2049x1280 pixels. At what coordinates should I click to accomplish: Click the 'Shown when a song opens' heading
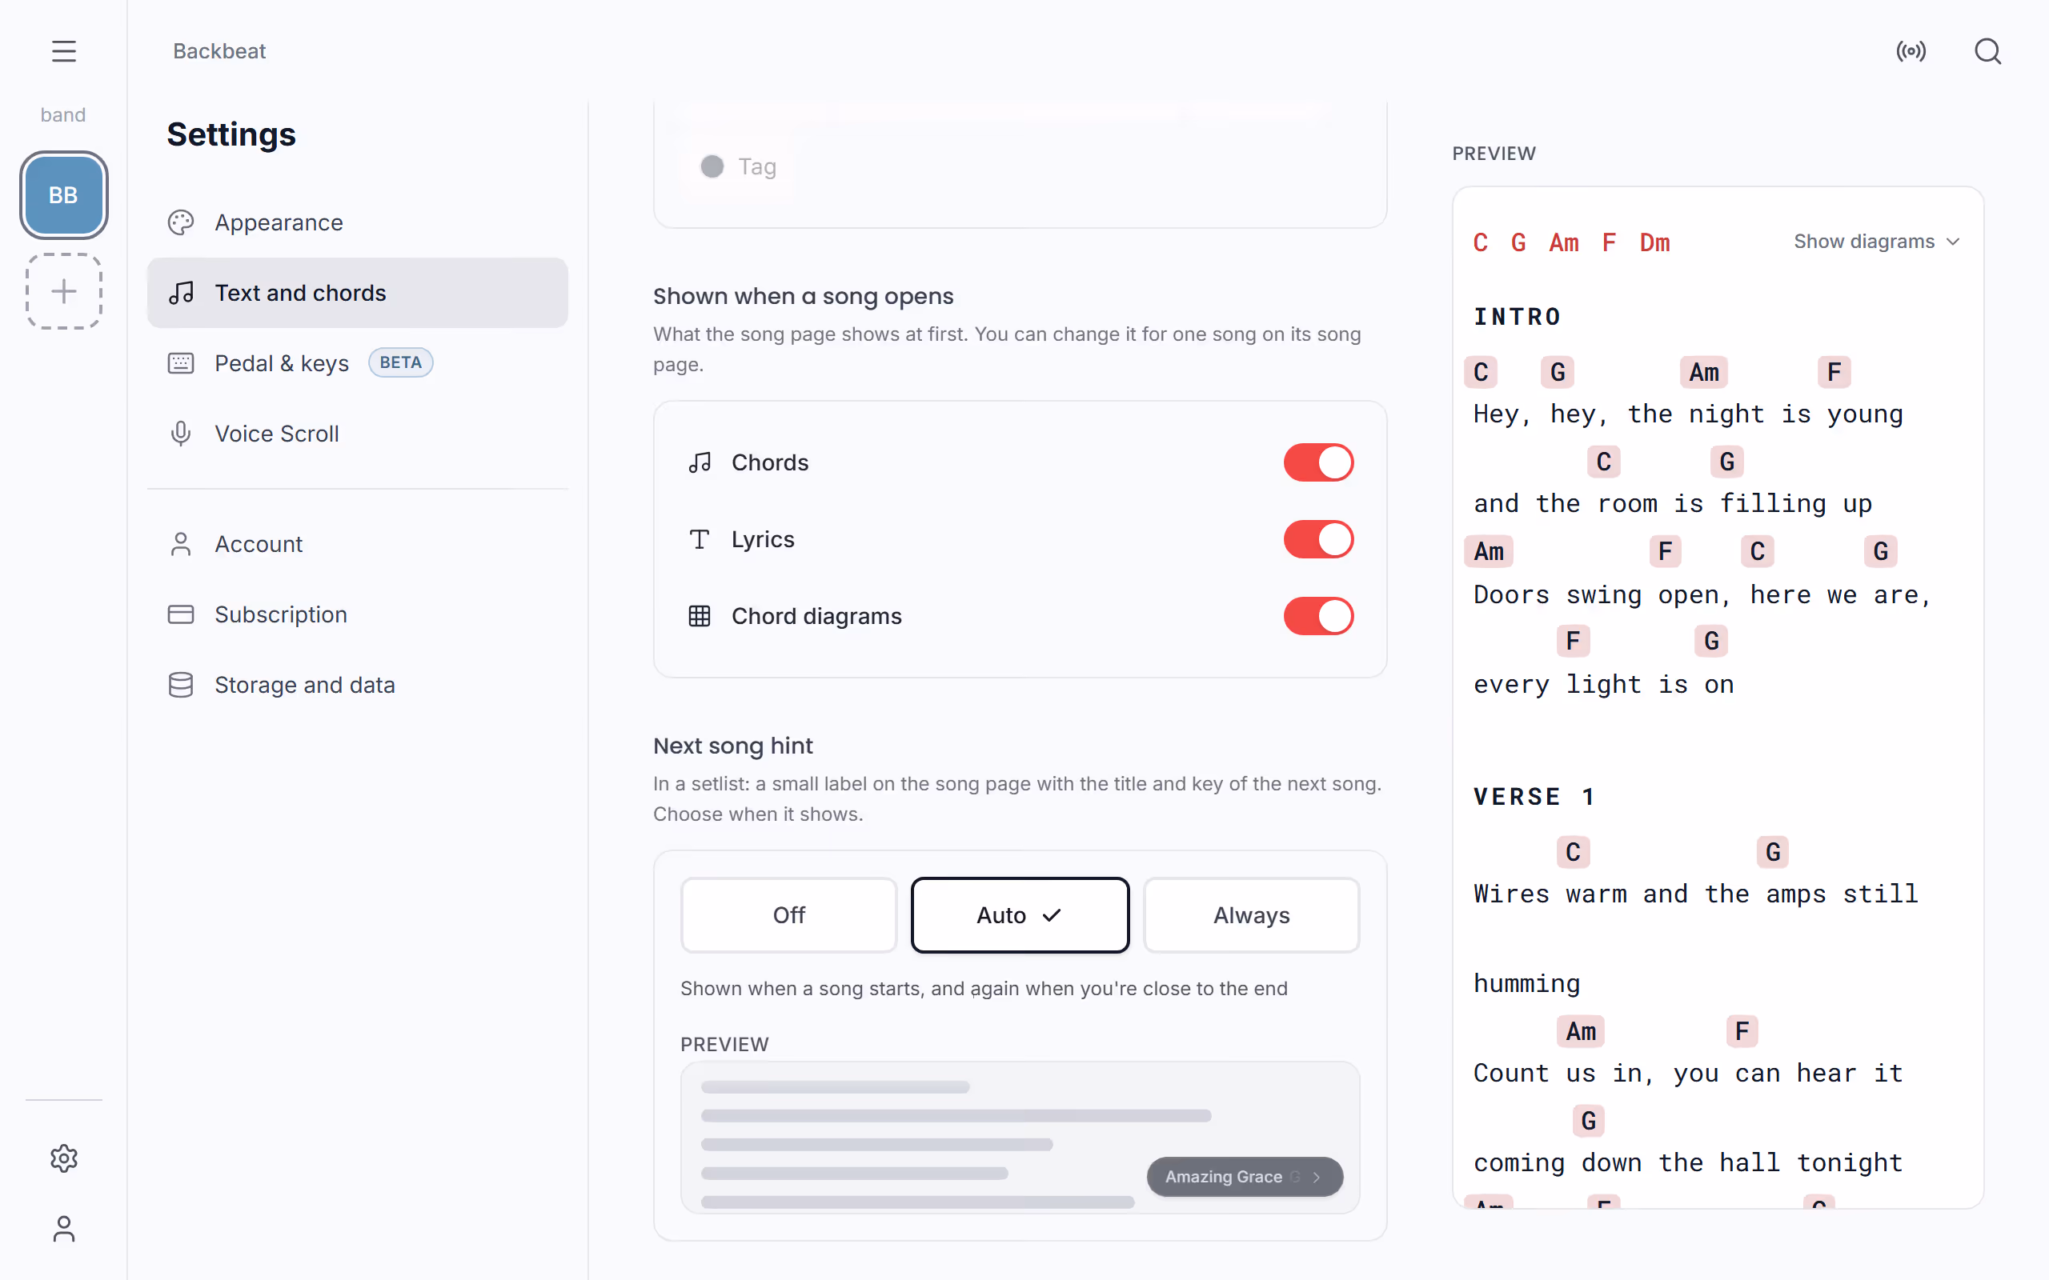point(803,296)
